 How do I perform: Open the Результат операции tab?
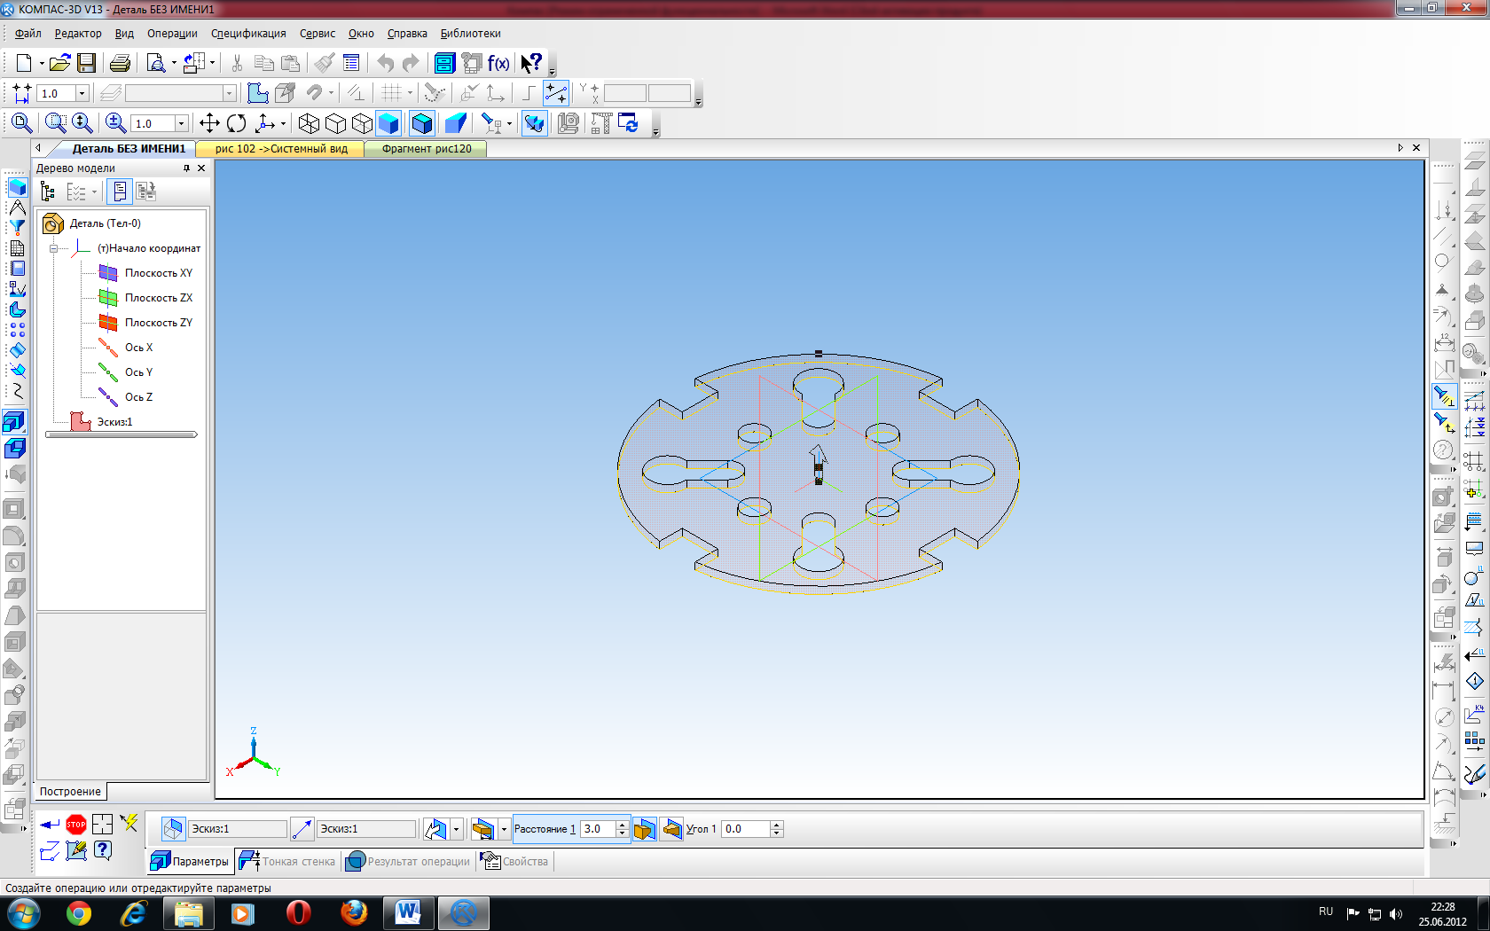point(408,861)
